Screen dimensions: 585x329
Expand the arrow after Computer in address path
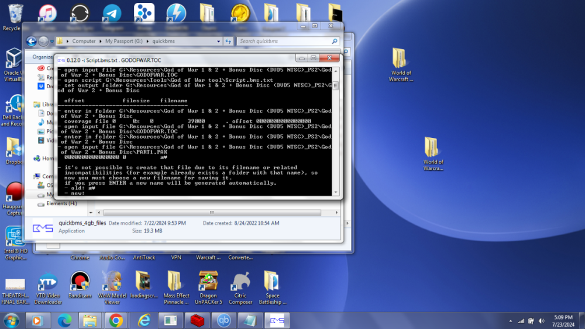click(x=100, y=41)
